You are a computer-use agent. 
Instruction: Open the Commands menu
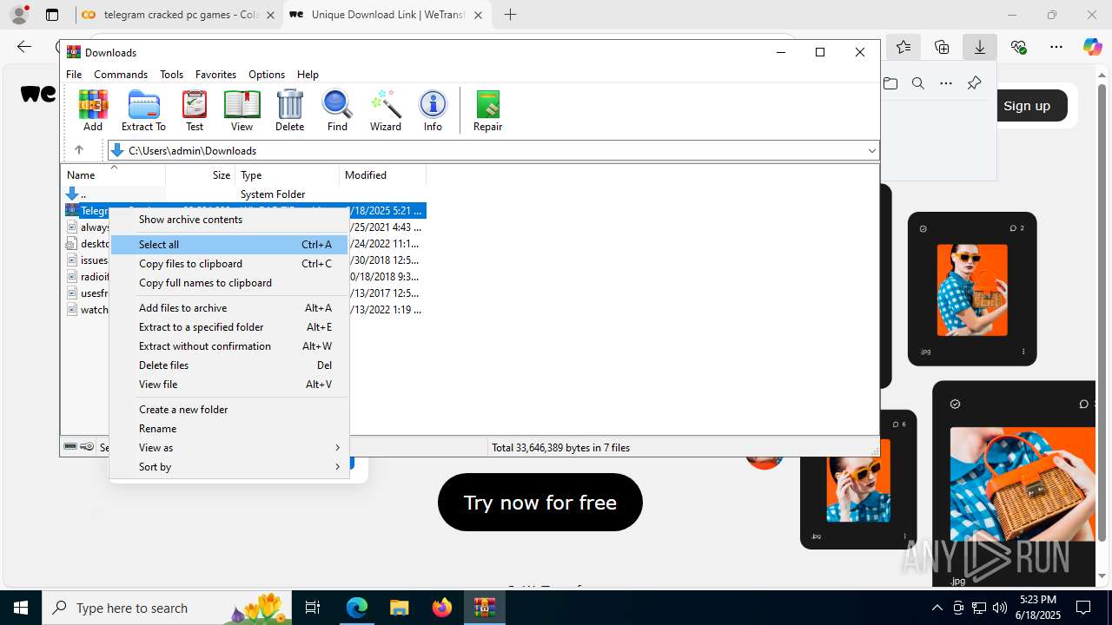[121, 75]
